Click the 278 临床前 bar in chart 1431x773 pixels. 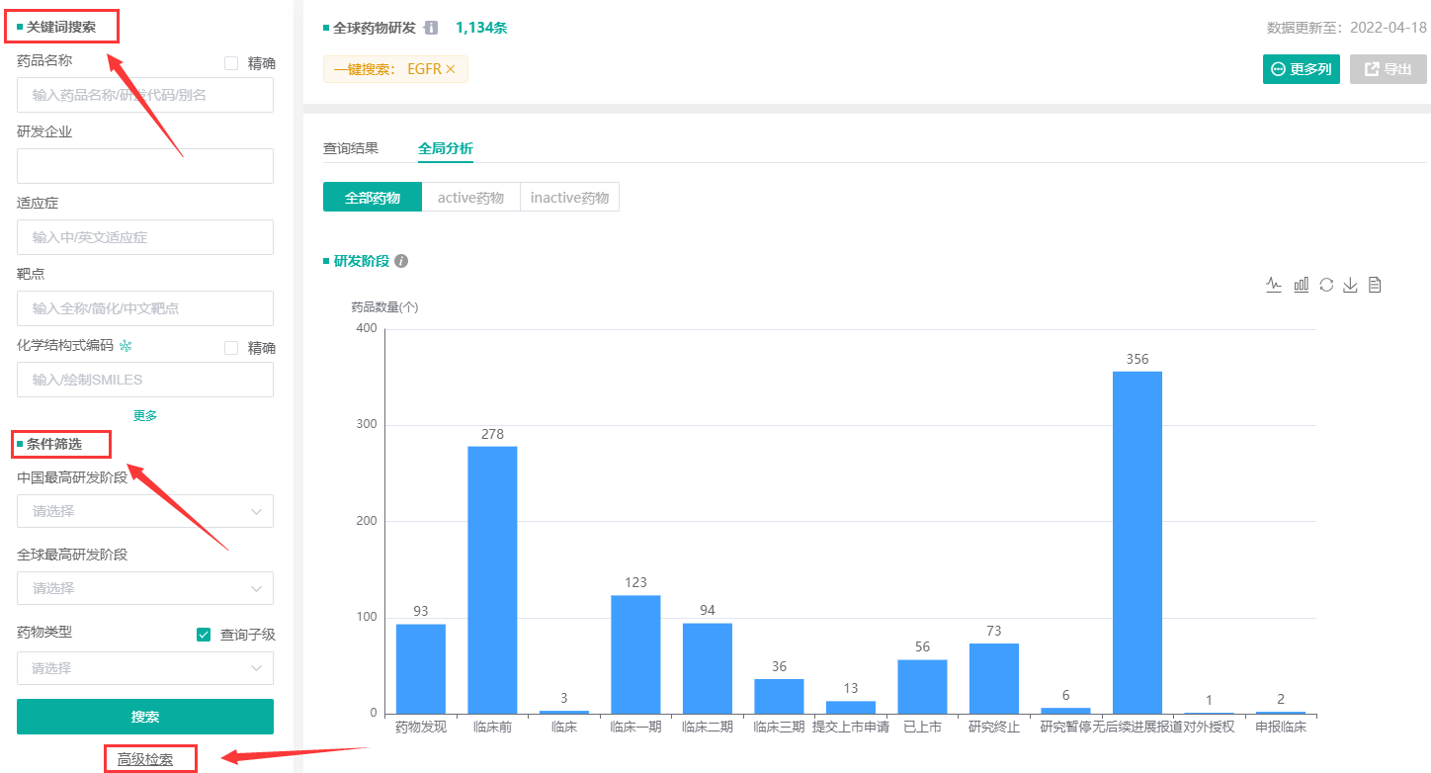492,579
